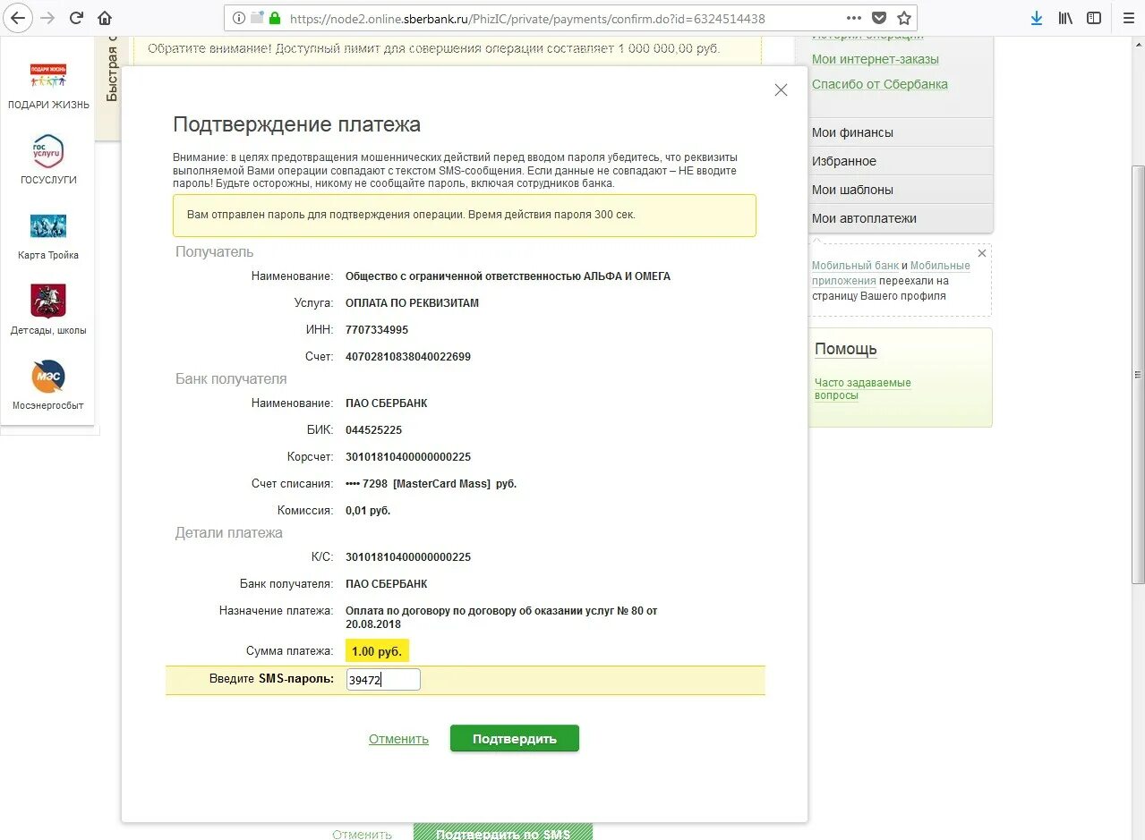
Task: Dismiss the Мобильный банк notice
Action: 982,253
